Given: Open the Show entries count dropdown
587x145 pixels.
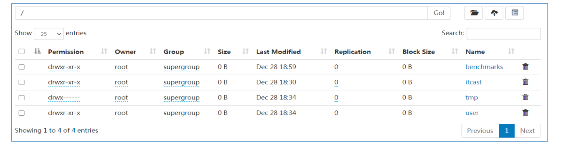Looking at the screenshot, I should pos(49,34).
